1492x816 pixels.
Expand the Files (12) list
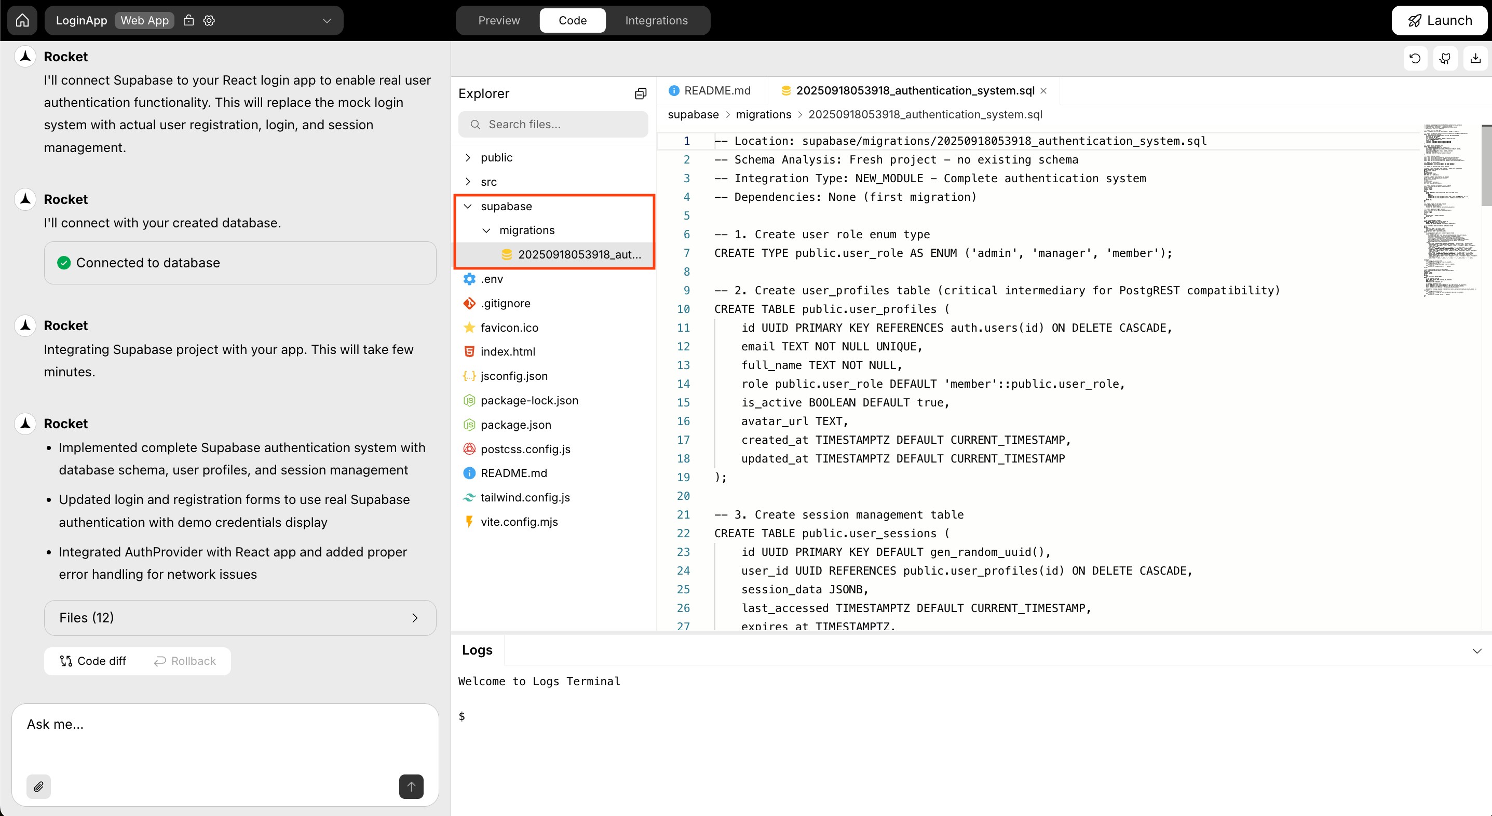240,617
